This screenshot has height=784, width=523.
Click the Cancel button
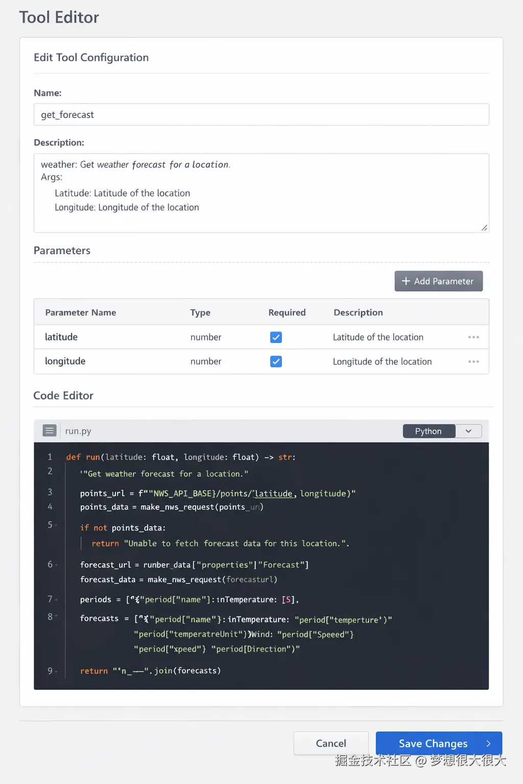click(331, 743)
